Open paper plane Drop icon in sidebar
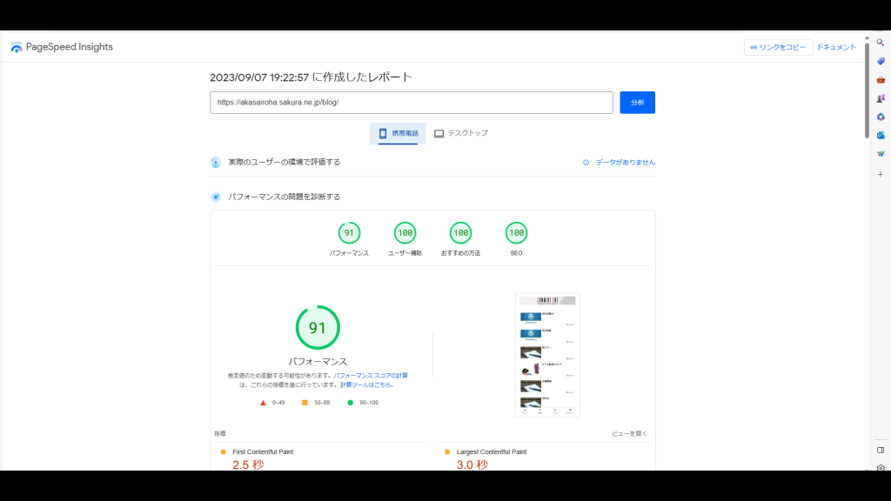891x501 pixels. pos(881,154)
